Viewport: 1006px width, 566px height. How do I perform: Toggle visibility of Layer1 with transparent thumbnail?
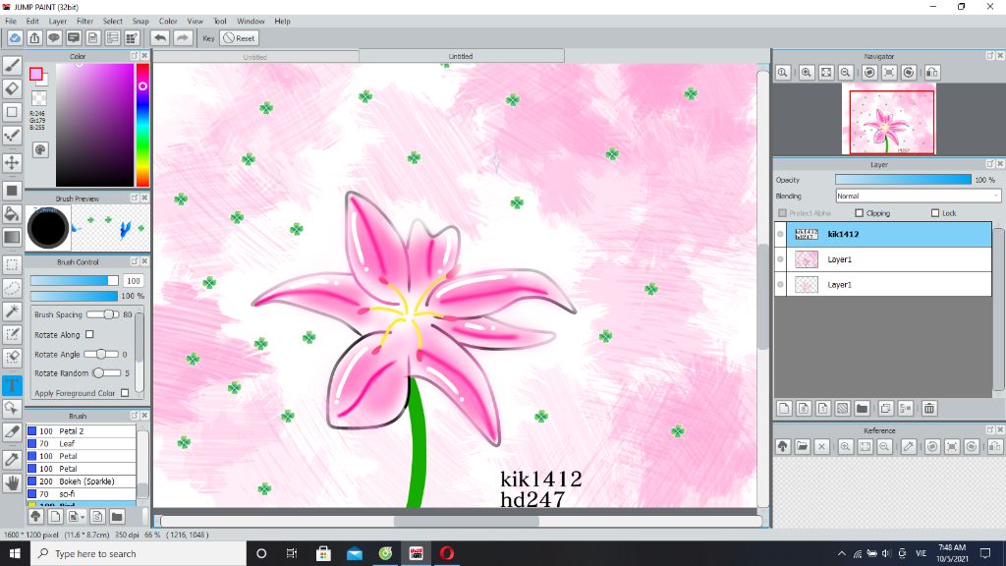(x=780, y=284)
